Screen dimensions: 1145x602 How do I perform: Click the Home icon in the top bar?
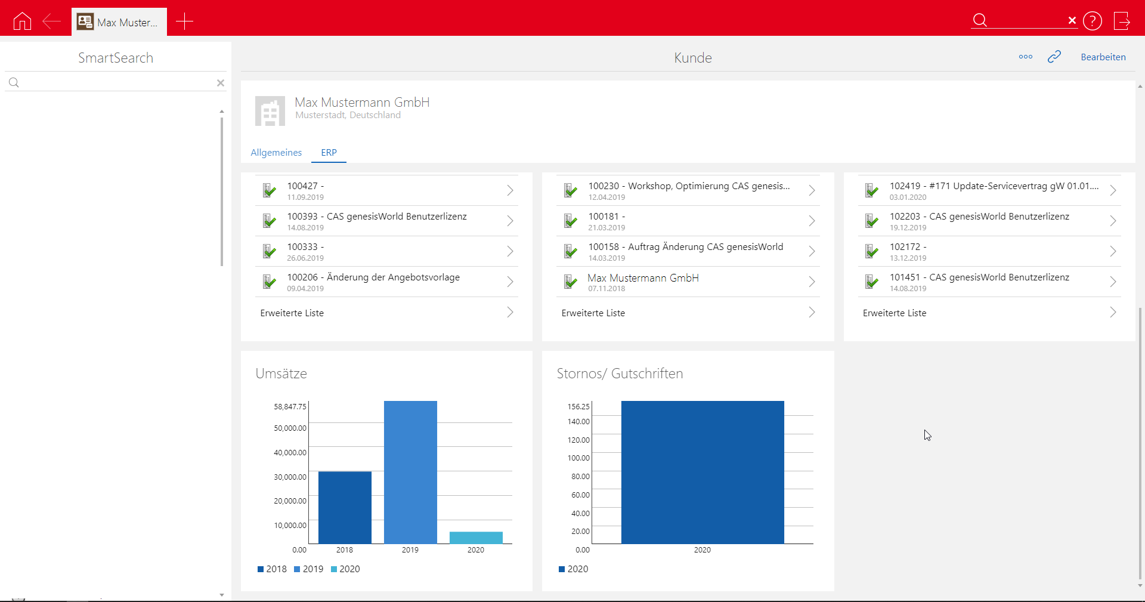(x=22, y=21)
